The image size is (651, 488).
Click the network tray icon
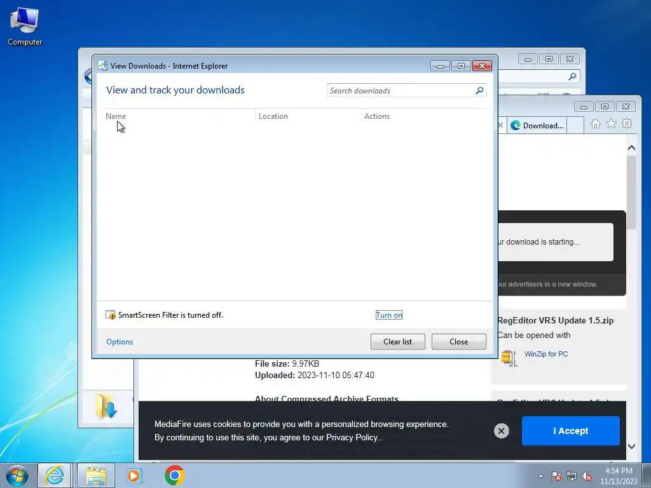[x=572, y=476]
